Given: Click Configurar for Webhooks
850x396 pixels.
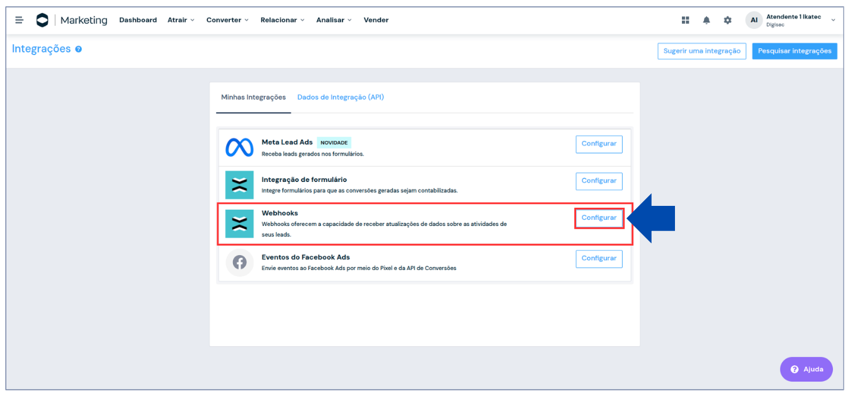Looking at the screenshot, I should tap(599, 218).
